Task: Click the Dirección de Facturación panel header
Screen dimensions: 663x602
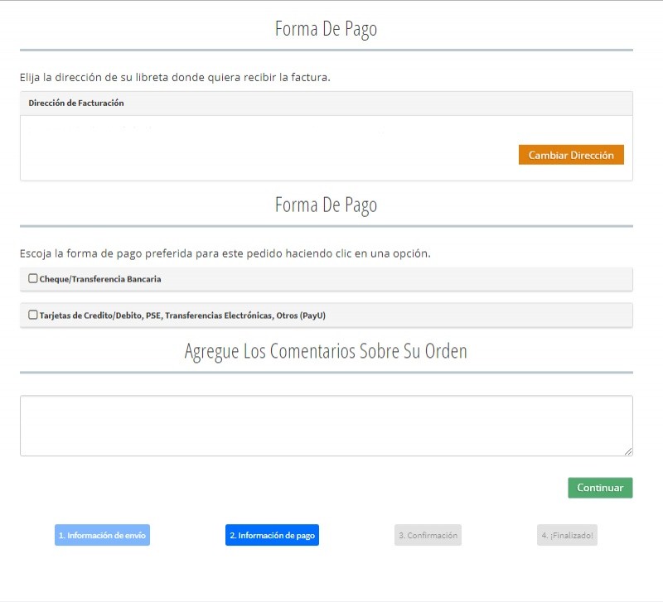Action: click(326, 104)
